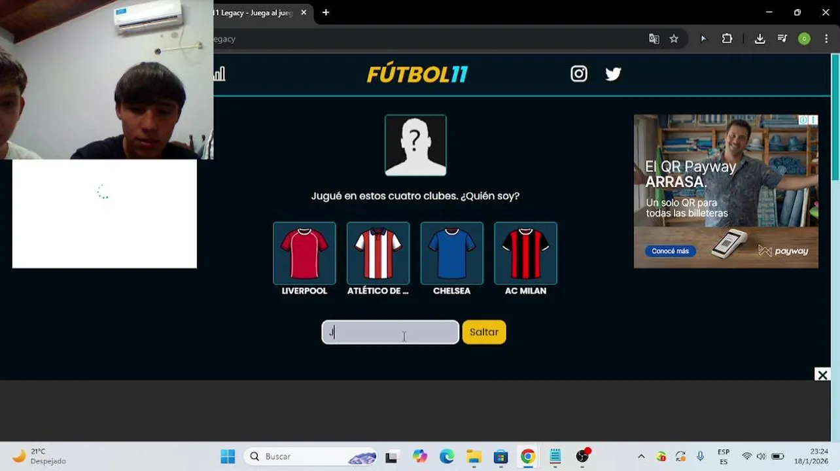Click the taskbar Buscar search box
The image size is (840, 471).
311,457
